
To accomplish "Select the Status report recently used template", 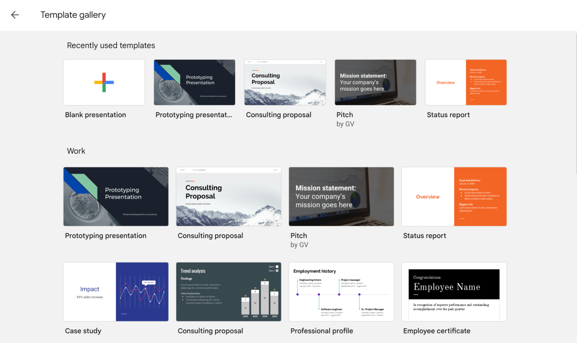I will [465, 82].
